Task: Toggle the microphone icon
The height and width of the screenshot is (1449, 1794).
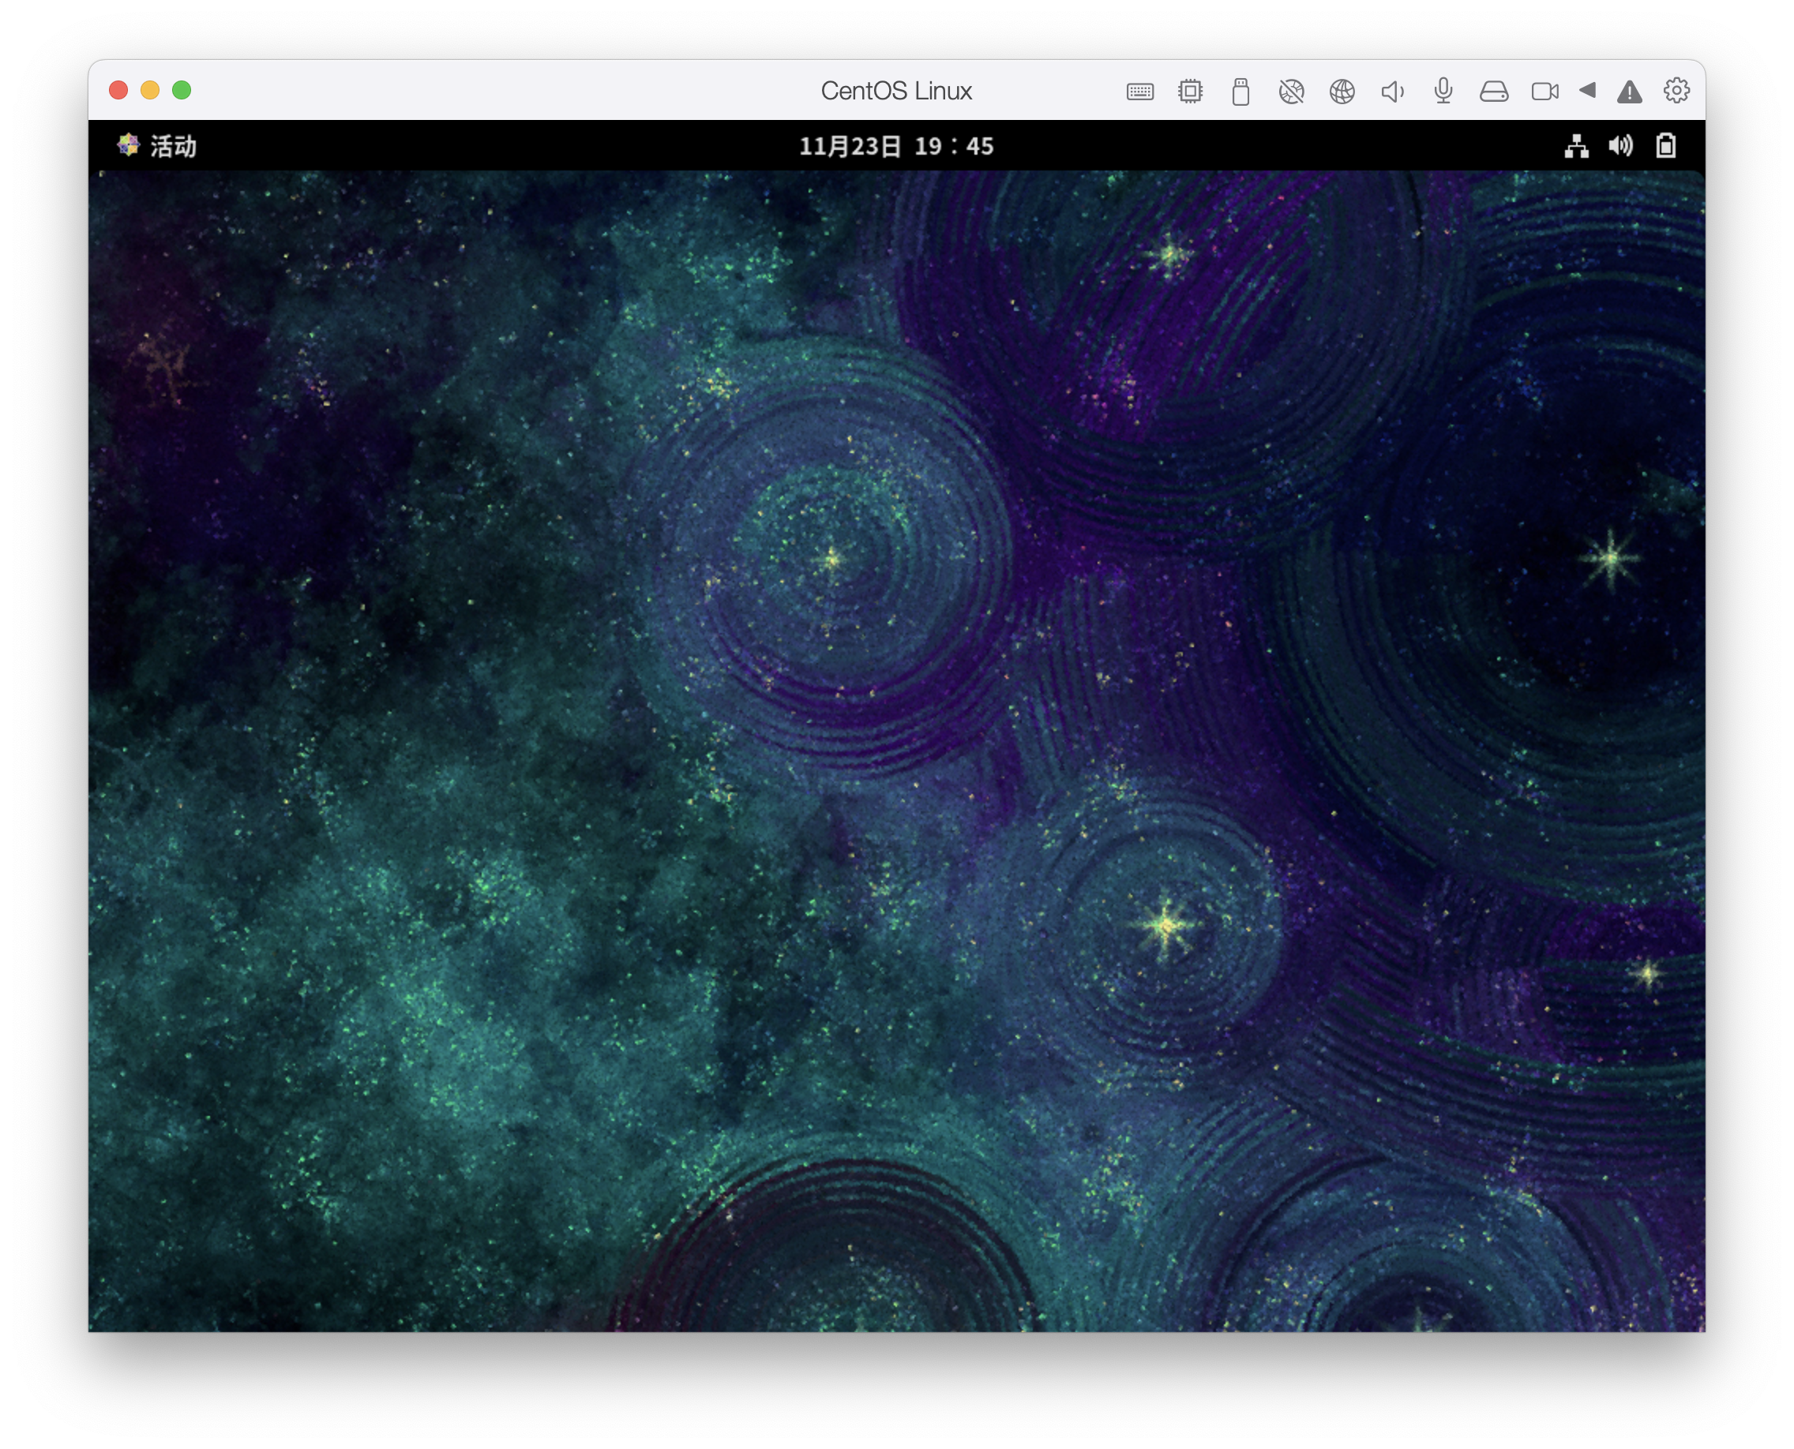Action: 1443,91
